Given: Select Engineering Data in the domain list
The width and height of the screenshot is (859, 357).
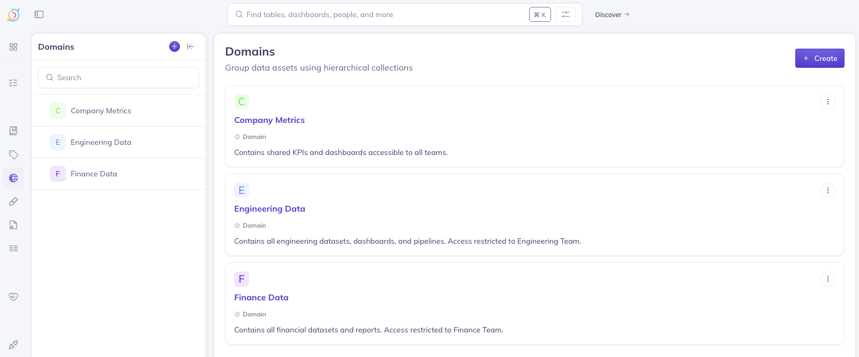Looking at the screenshot, I should click(x=119, y=142).
